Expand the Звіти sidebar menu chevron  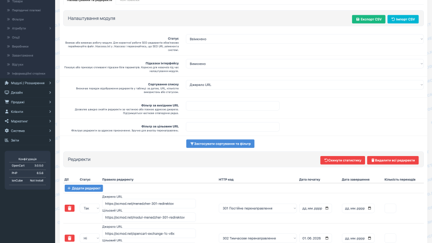[x=50, y=140]
